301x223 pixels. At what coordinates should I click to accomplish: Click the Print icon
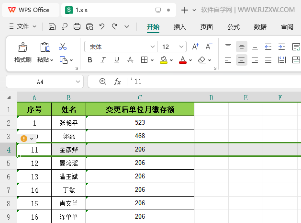click(77, 26)
